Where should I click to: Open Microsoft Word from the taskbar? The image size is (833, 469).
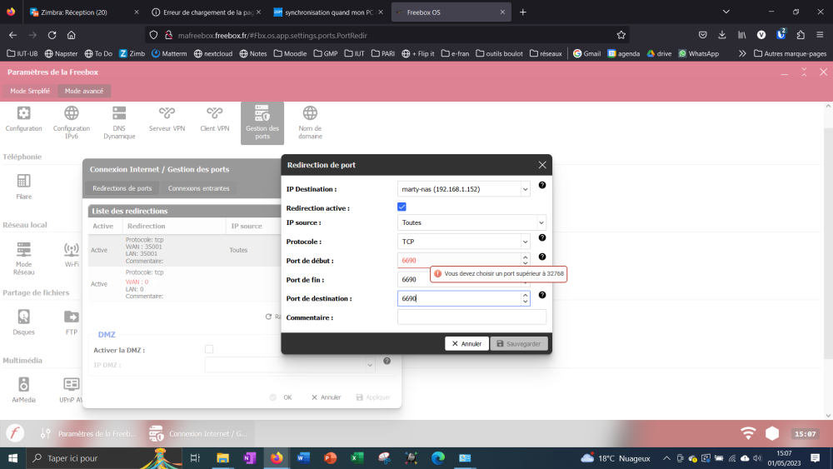[x=302, y=457]
